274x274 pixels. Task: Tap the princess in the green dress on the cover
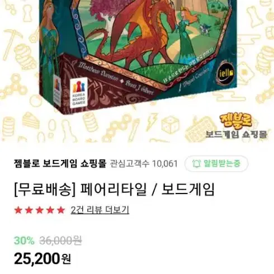click(x=186, y=37)
